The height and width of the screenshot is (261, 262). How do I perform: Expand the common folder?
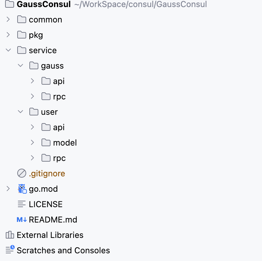(x=8, y=20)
